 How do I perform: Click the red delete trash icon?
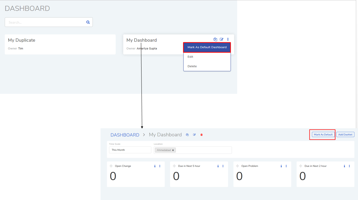[202, 135]
